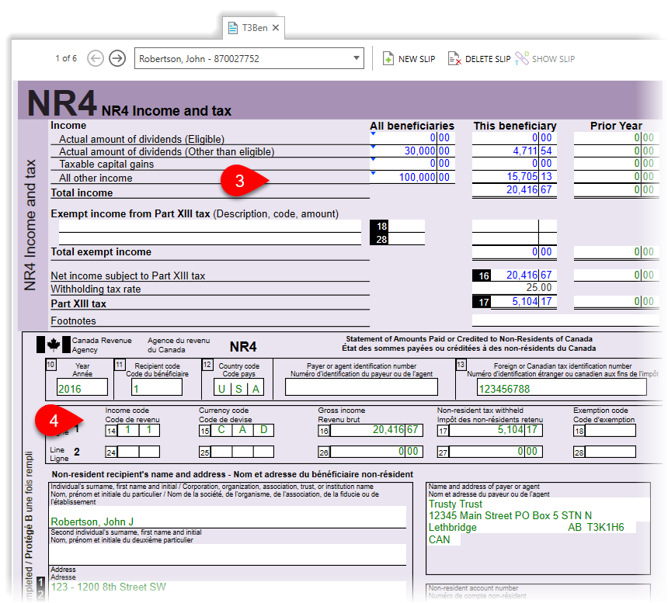The height and width of the screenshot is (603, 668).
Task: Click Line 2 exemption code box 28
Action: 611,452
